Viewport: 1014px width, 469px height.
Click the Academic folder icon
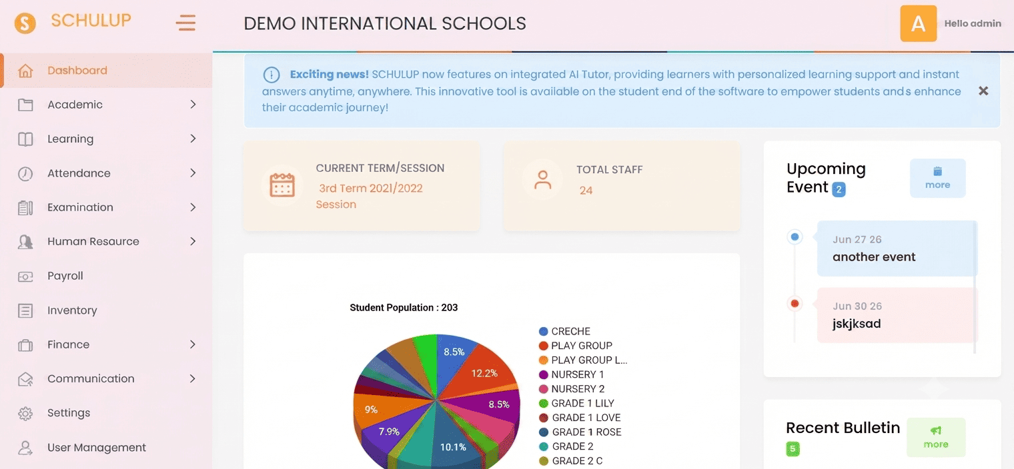tap(25, 105)
